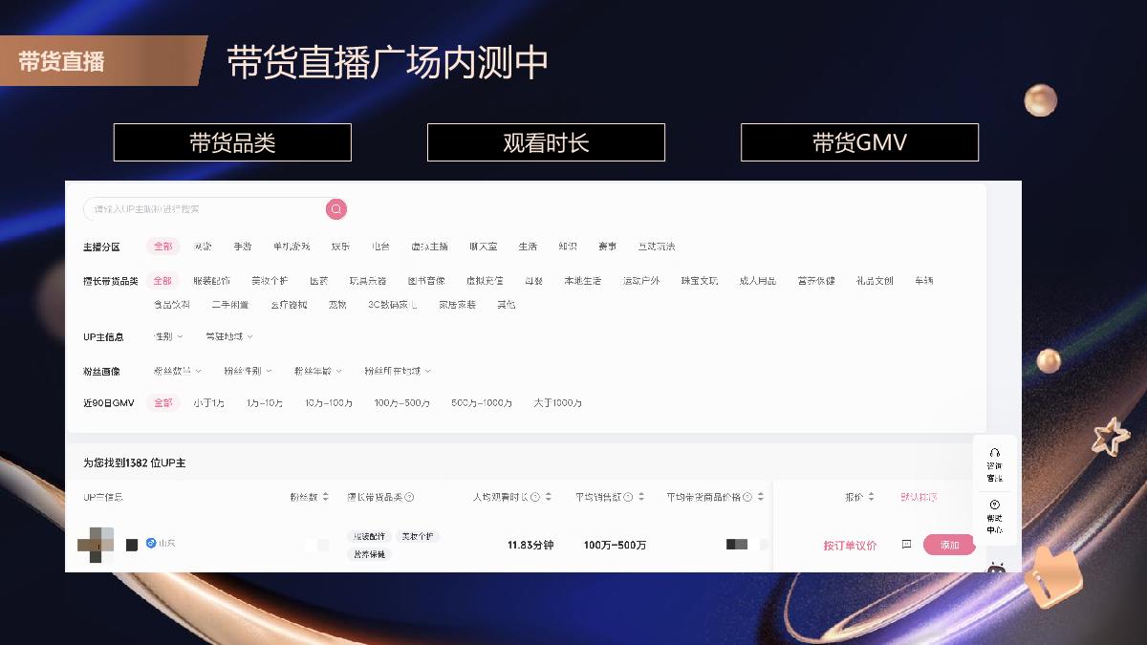Open the 咨询客服 headset icon
The height and width of the screenshot is (645, 1147).
click(994, 454)
